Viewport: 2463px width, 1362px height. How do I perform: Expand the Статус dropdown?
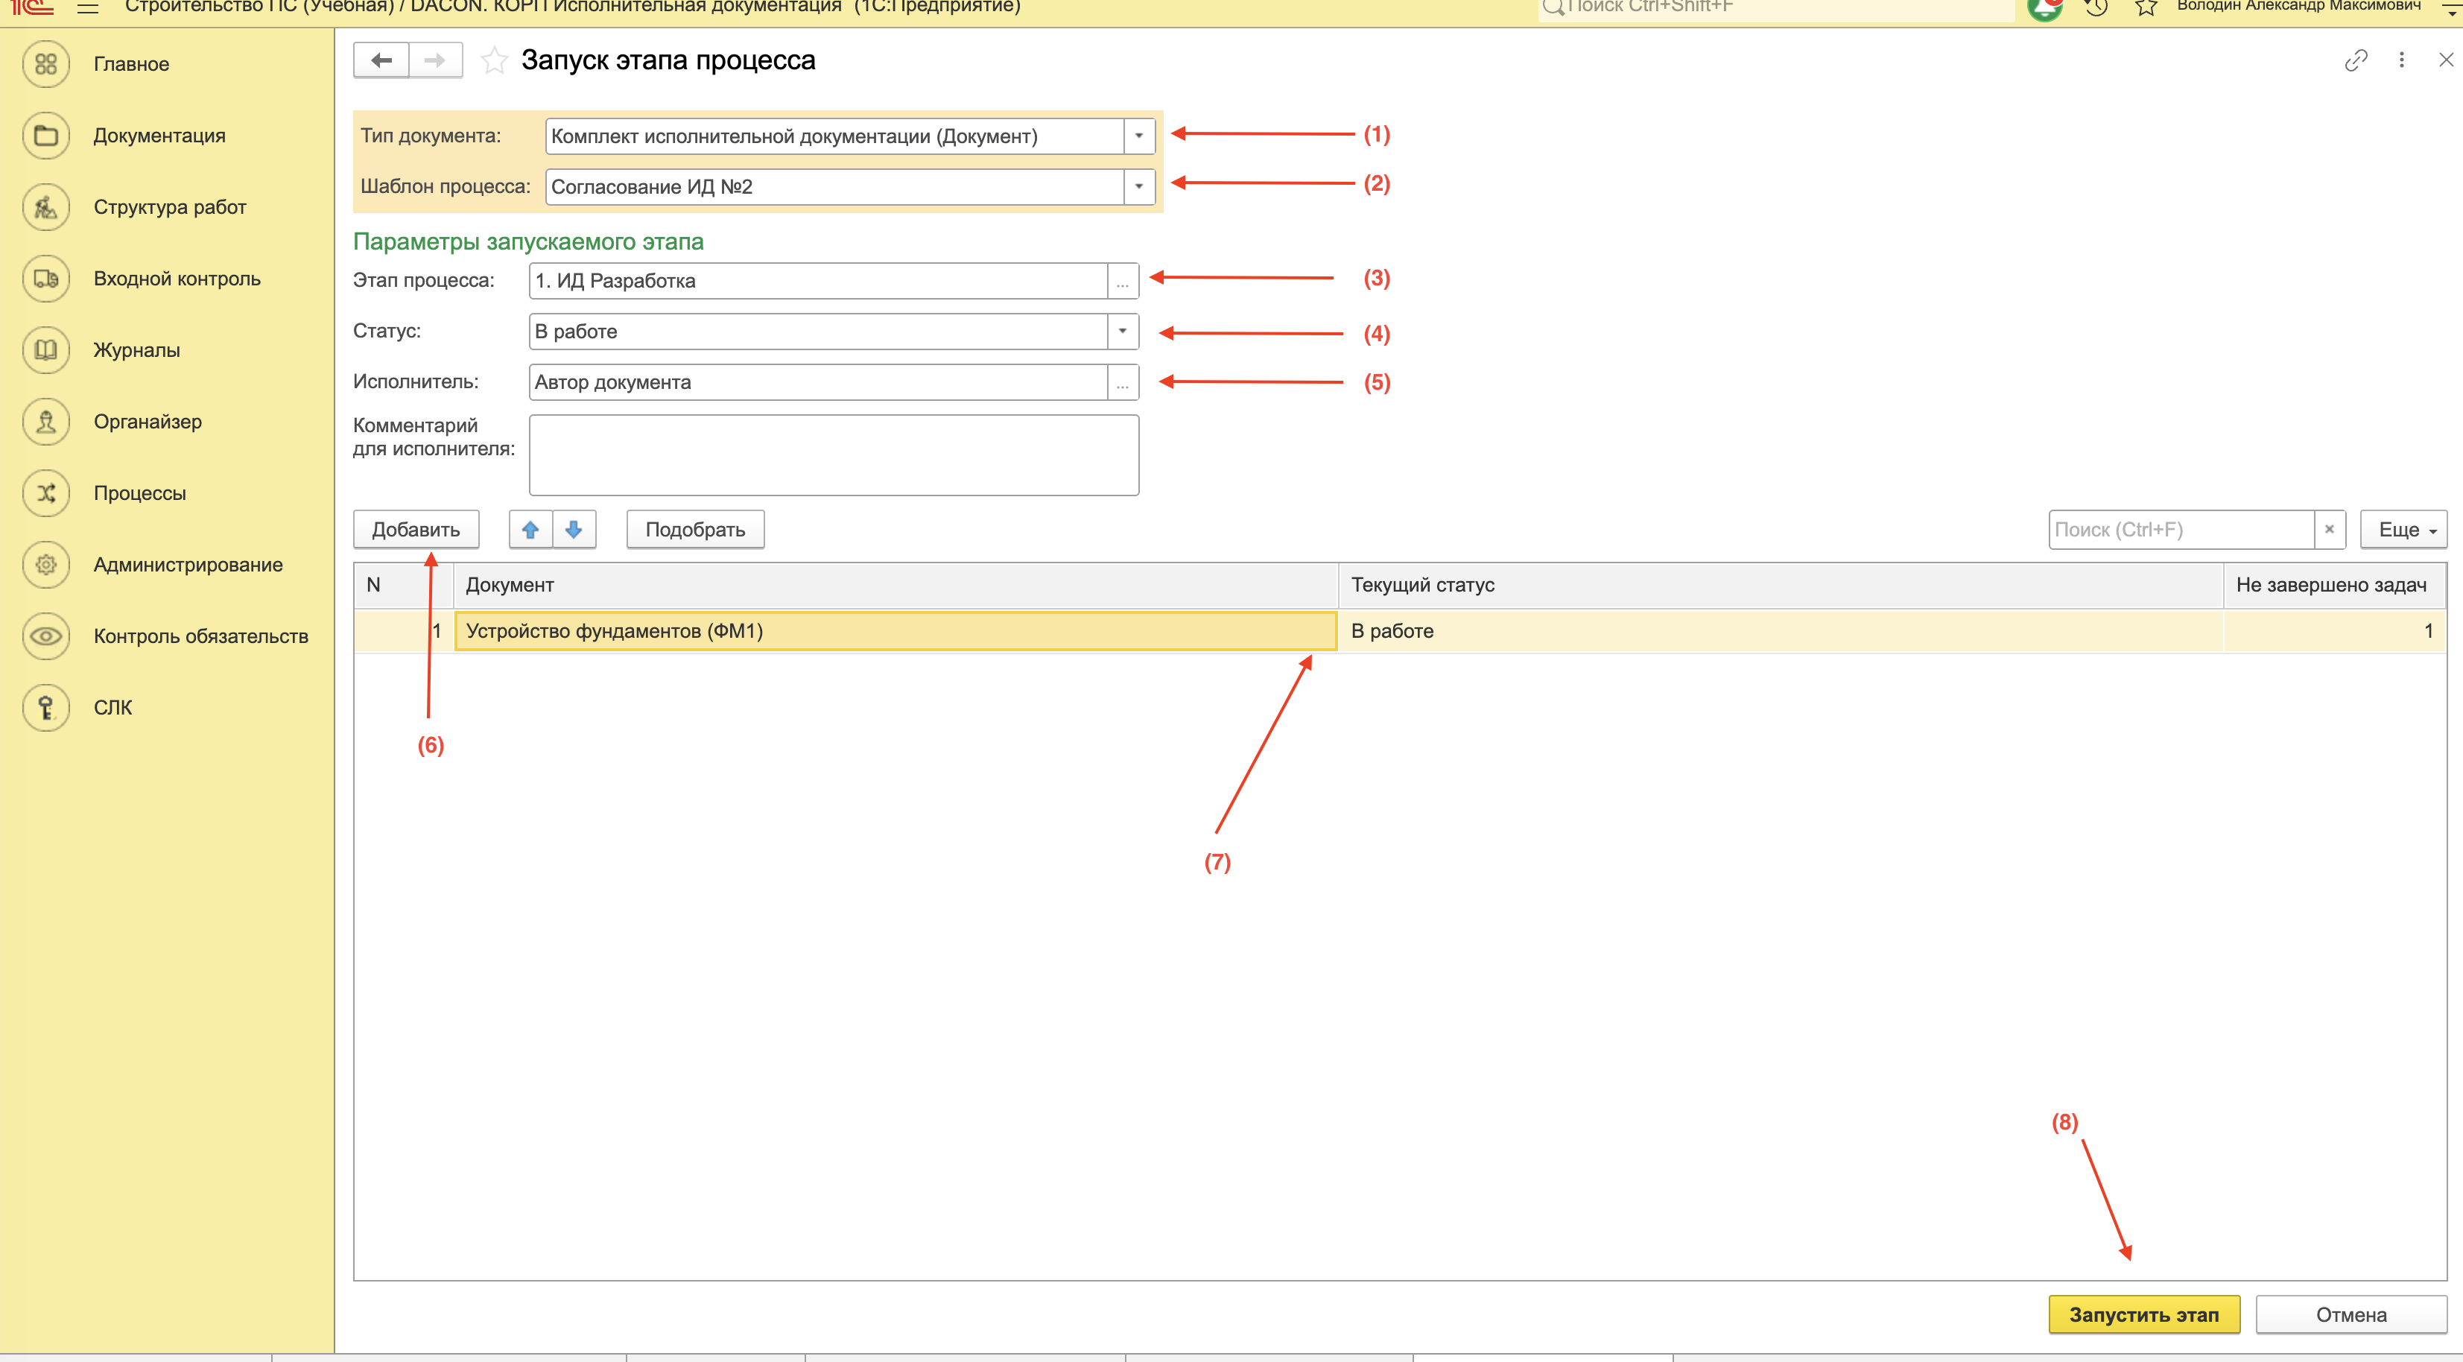[1123, 331]
